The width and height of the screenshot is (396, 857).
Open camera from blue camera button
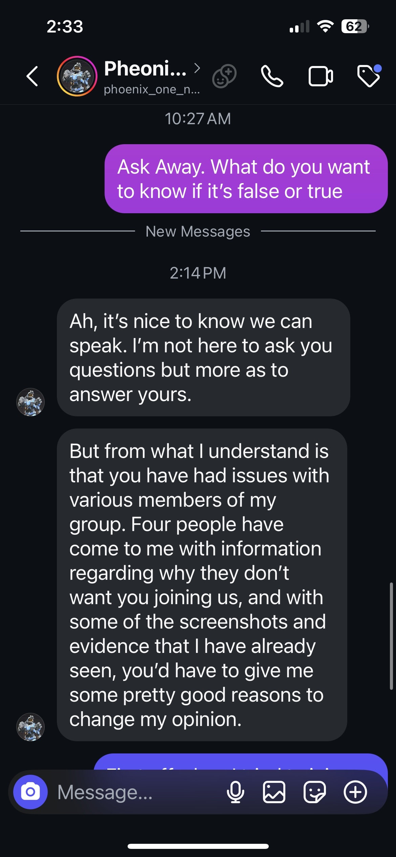point(30,792)
